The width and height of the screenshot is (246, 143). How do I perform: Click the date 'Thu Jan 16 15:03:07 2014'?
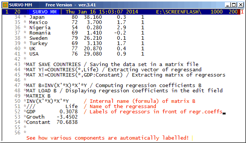(102, 12)
